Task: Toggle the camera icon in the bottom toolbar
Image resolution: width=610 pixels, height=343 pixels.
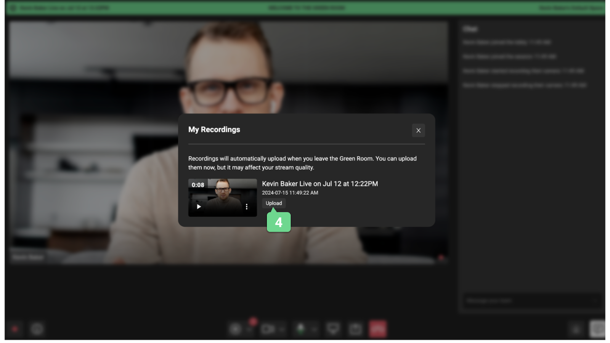Action: (x=268, y=329)
